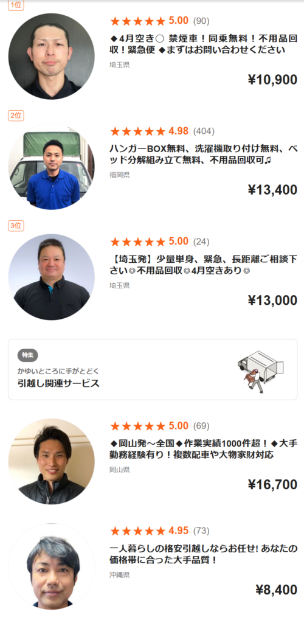The image size is (304, 623).
Task: Click the five stars of the 岡山県 mover
Action: pos(137,426)
